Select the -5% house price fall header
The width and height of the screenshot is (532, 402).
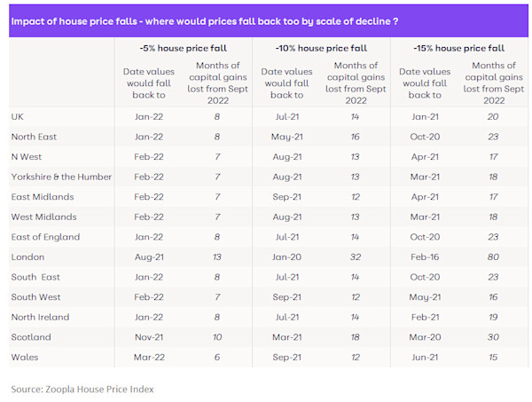pos(184,48)
